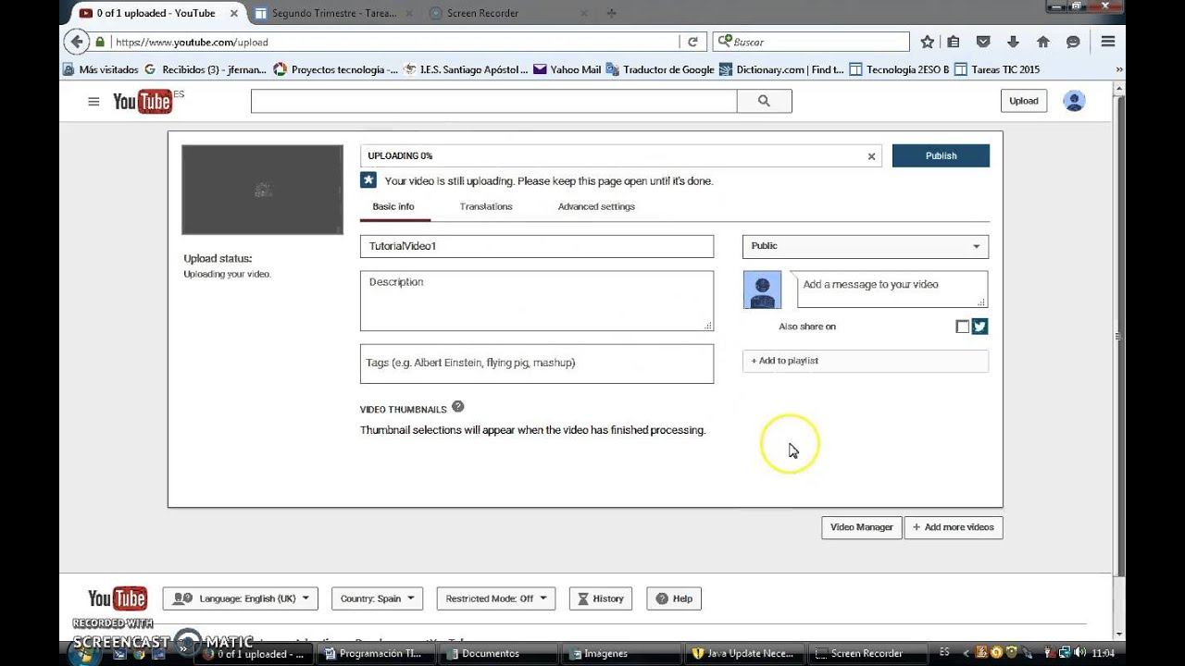1185x666 pixels.
Task: Open a new tab with the plus icon
Action: [612, 13]
